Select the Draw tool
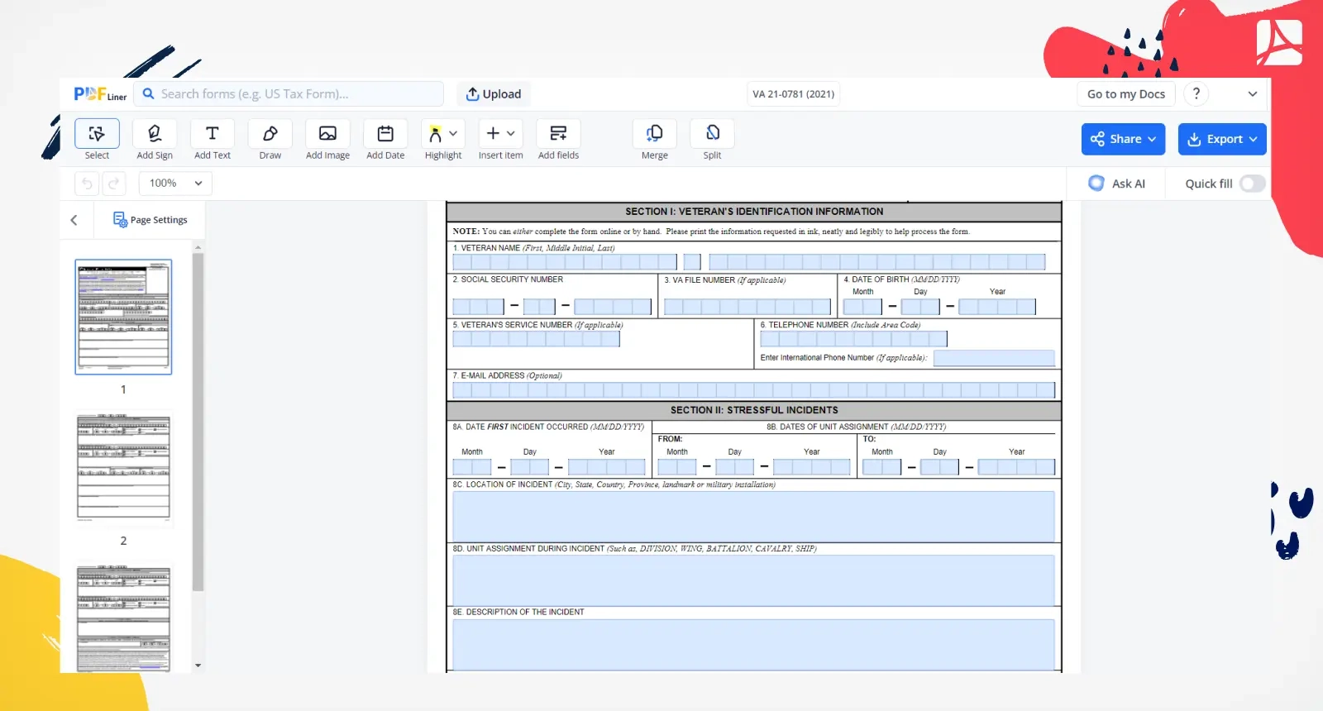 coord(270,139)
